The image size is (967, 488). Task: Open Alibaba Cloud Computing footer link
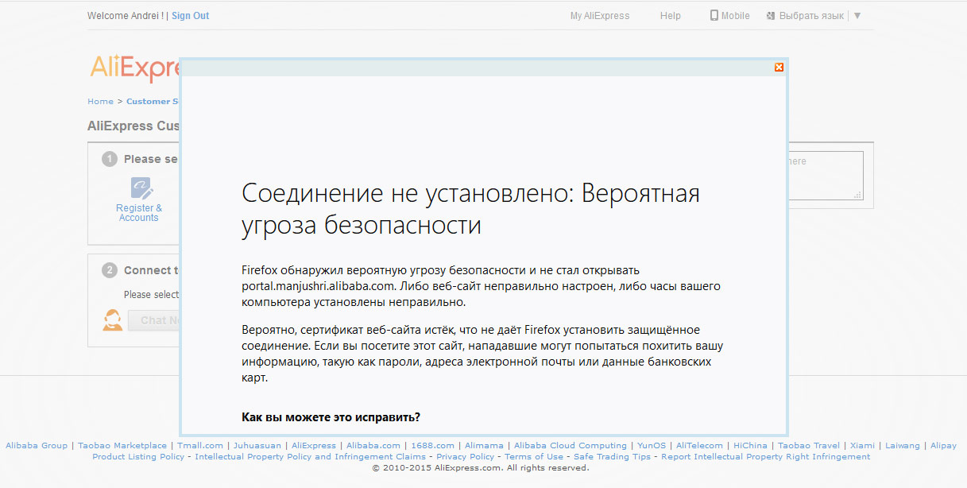coord(571,446)
